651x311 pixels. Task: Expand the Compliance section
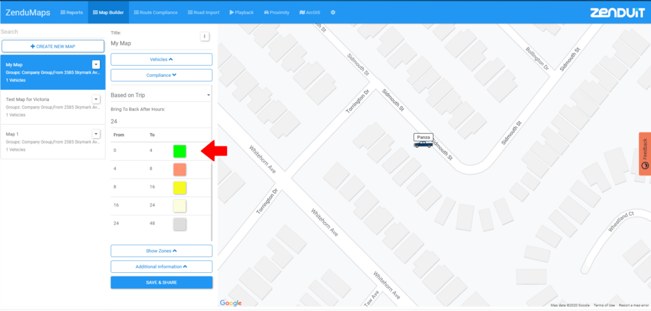point(161,75)
